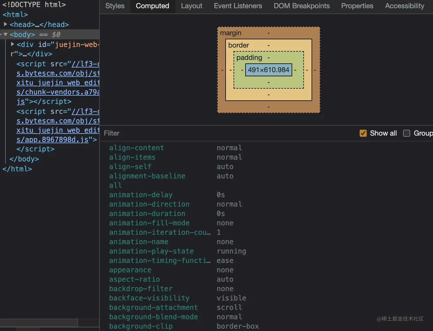The width and height of the screenshot is (433, 331).
Task: Select the background-blend-mode property
Action: click(153, 317)
